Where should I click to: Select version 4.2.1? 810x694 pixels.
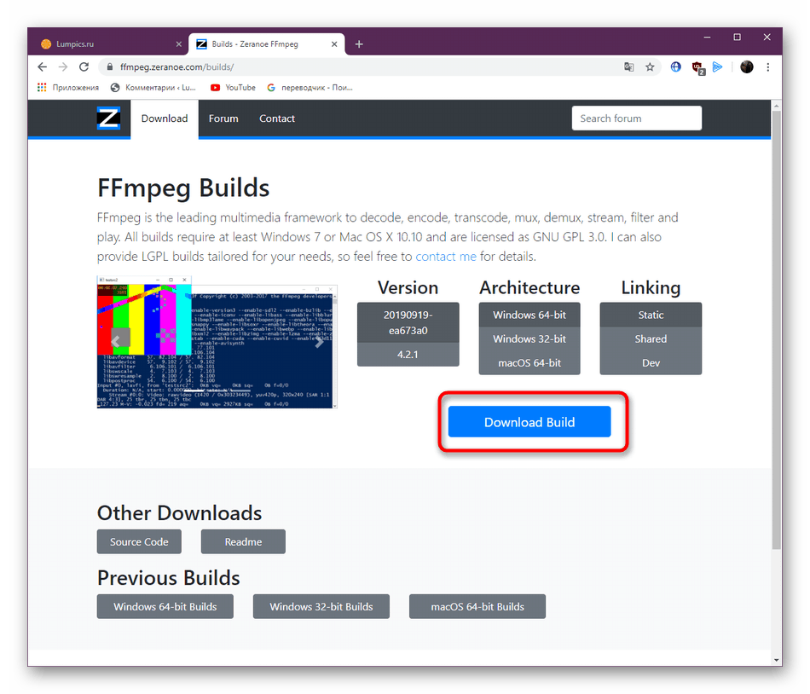tap(408, 355)
